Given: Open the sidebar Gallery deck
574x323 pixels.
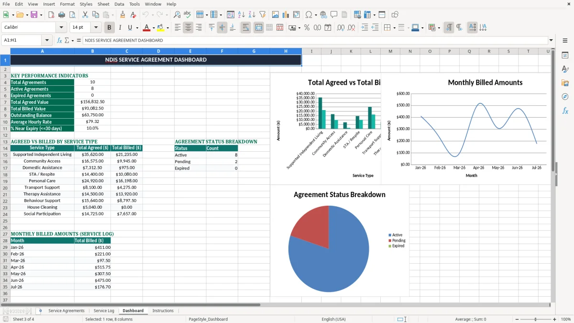Looking at the screenshot, I should point(565,83).
